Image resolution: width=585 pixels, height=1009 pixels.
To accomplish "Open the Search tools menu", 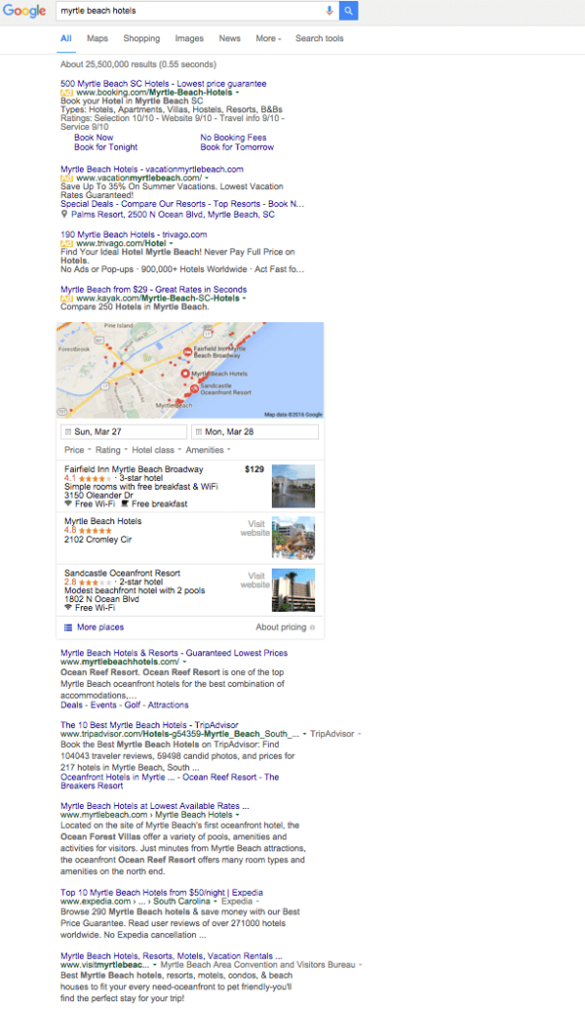I will pyautogui.click(x=319, y=38).
